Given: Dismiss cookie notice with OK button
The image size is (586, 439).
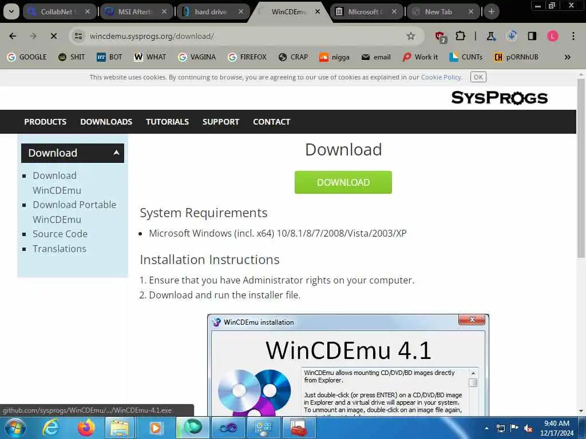Looking at the screenshot, I should pos(478,77).
